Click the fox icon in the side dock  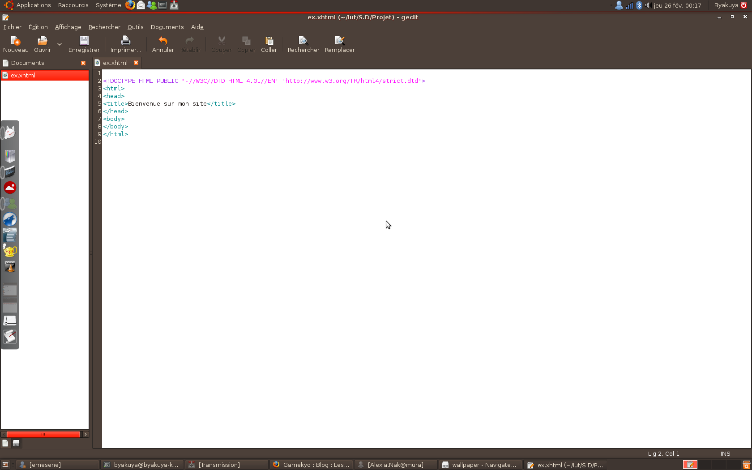[x=10, y=132]
